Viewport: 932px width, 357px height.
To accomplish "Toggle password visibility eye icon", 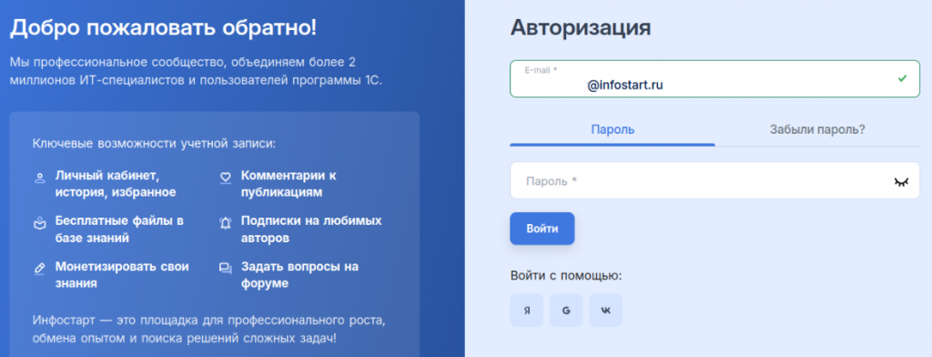I will click(x=902, y=181).
